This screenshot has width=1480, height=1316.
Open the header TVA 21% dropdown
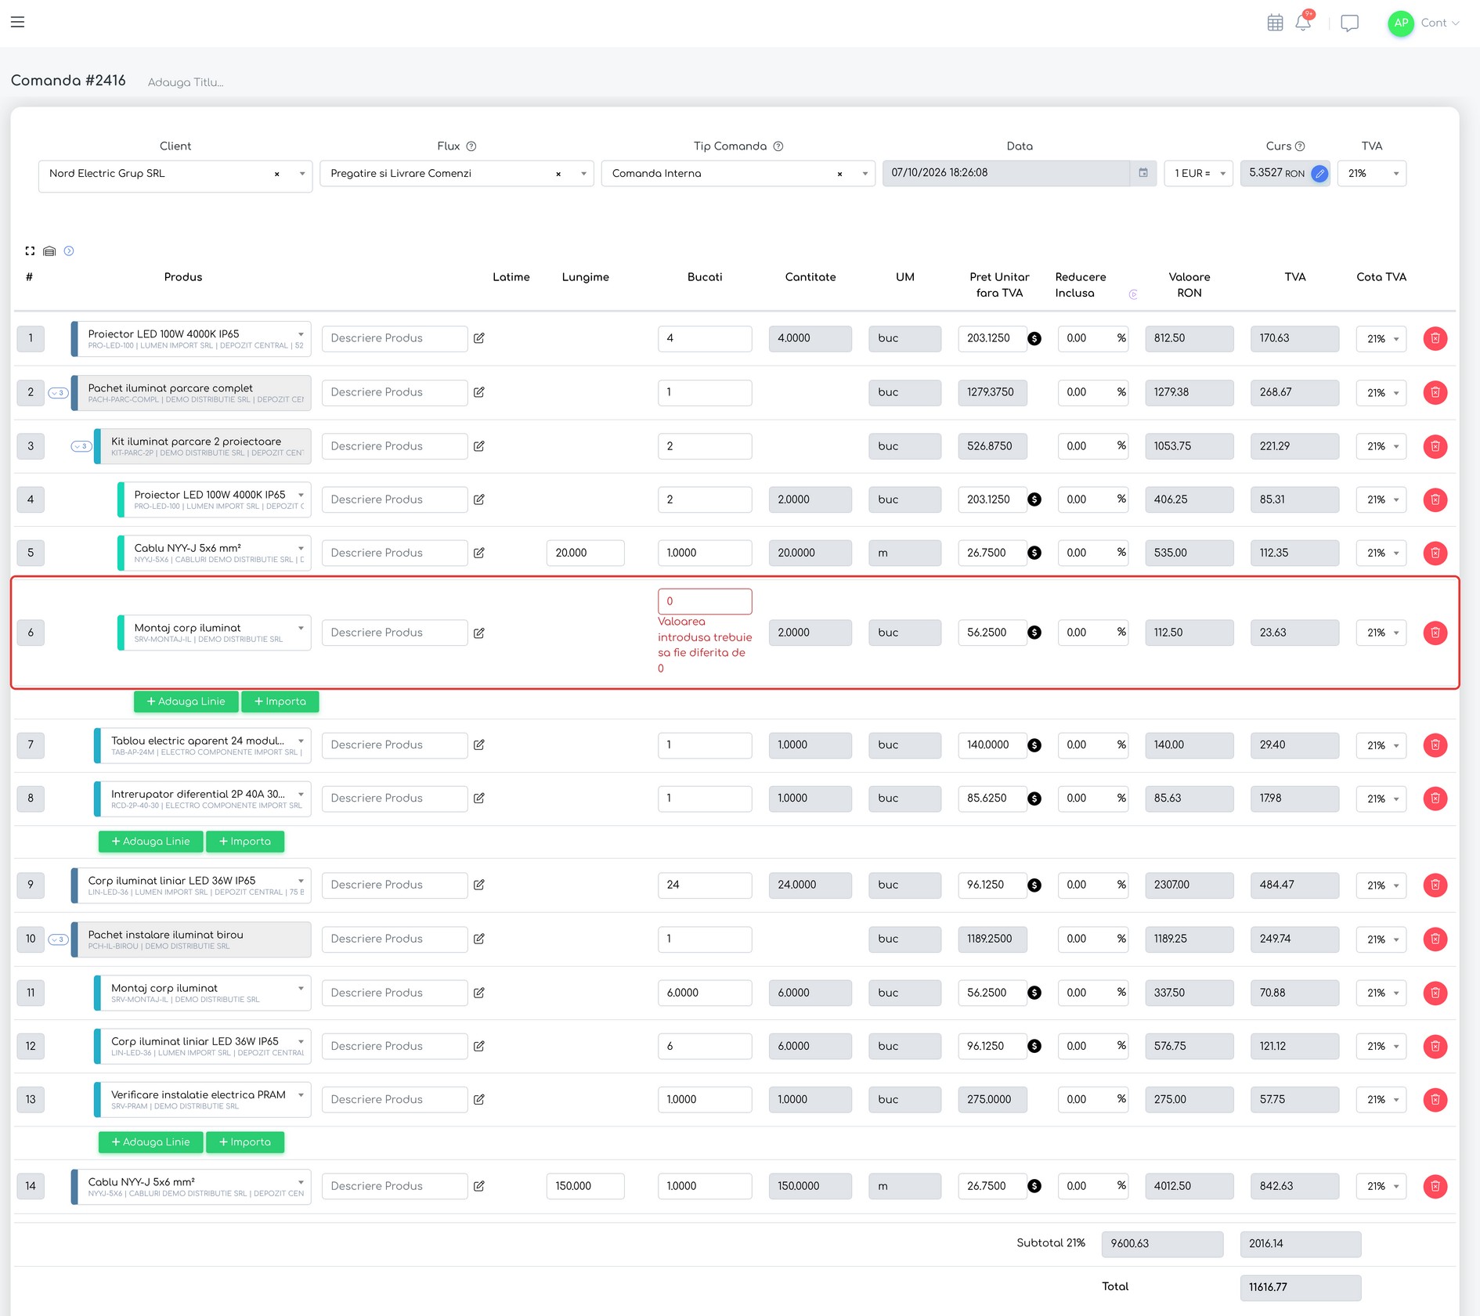1372,174
